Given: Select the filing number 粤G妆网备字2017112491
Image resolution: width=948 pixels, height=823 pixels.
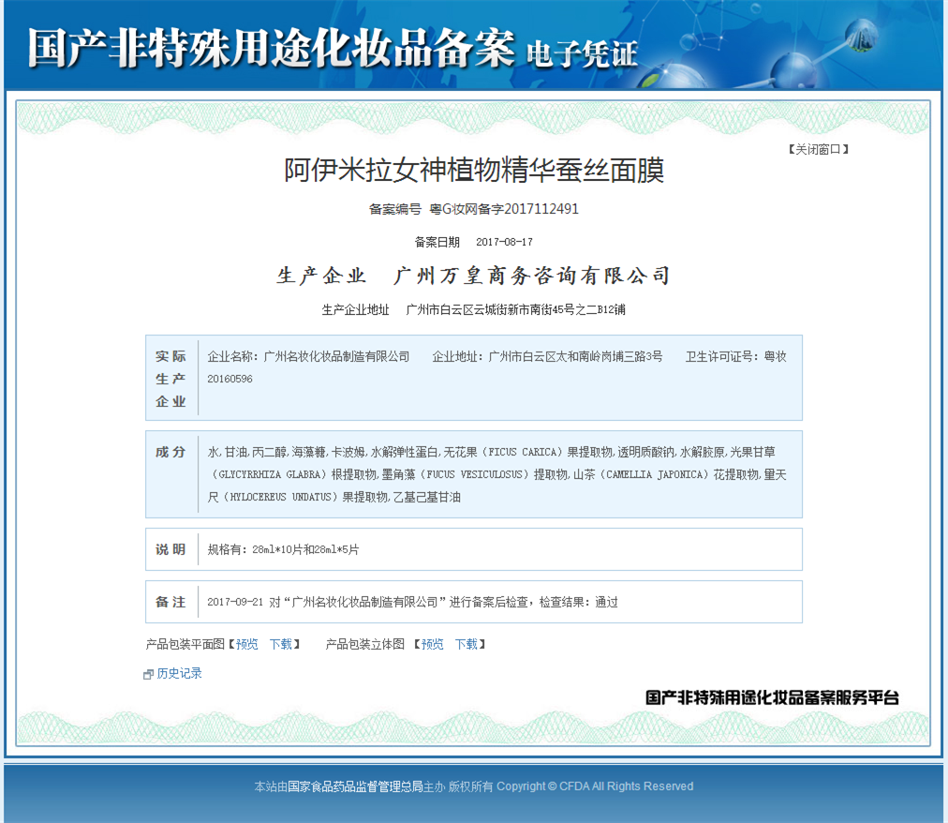Looking at the screenshot, I should [x=504, y=209].
